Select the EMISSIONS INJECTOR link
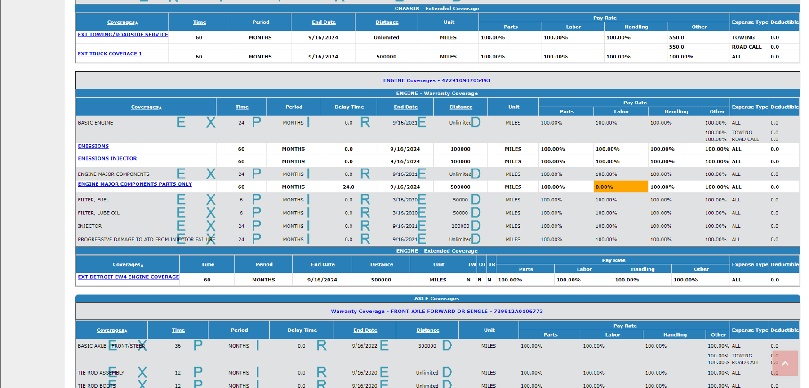 pyautogui.click(x=107, y=159)
